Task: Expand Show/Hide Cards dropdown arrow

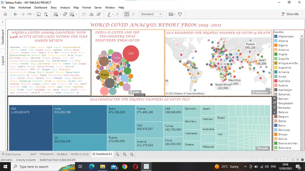Action: (175, 14)
